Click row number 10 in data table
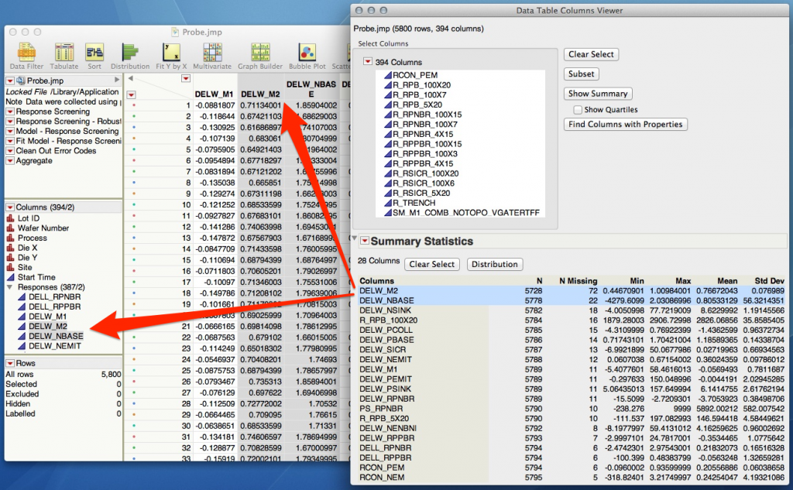Image resolution: width=793 pixels, height=490 pixels. click(187, 205)
